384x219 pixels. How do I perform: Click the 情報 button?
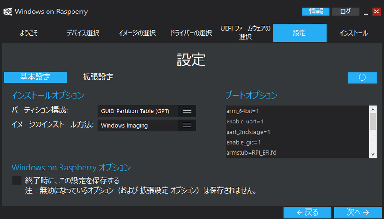pos(316,12)
